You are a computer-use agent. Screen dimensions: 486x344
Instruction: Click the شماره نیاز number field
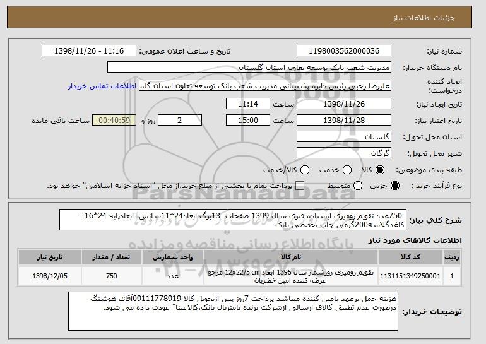344,51
